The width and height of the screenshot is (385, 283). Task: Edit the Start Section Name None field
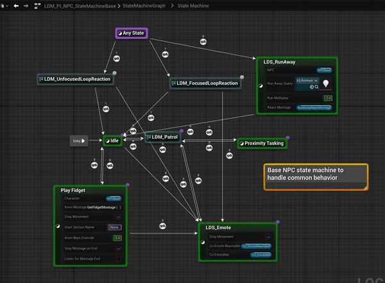click(x=115, y=227)
